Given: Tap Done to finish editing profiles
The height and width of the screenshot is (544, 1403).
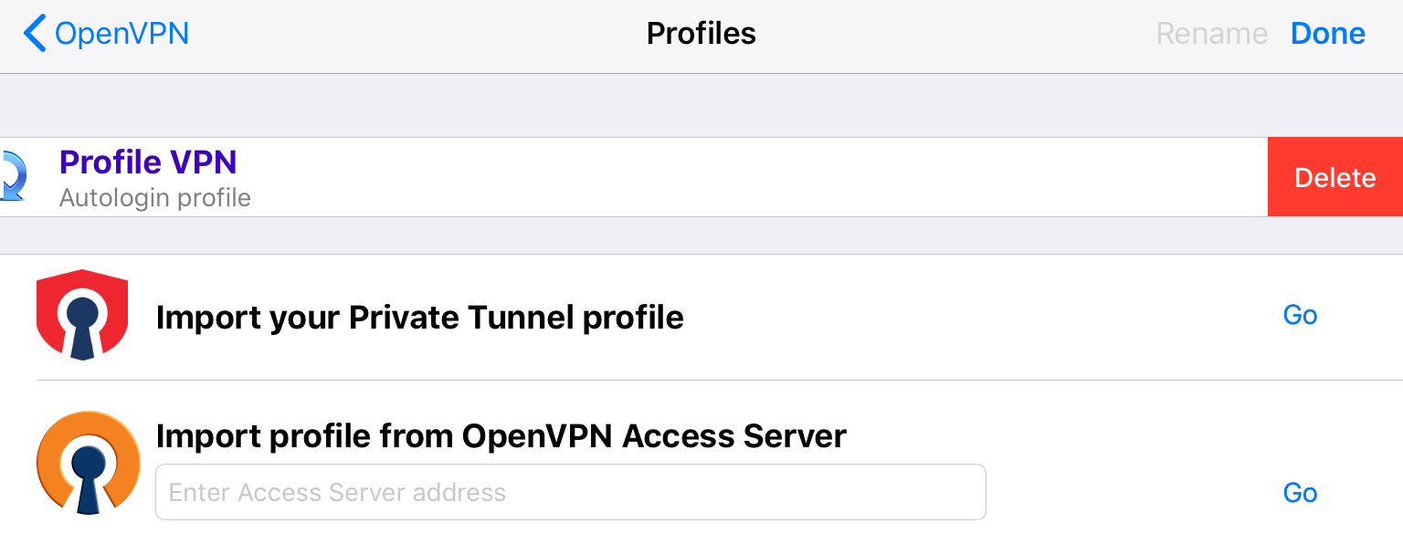Looking at the screenshot, I should 1327,34.
